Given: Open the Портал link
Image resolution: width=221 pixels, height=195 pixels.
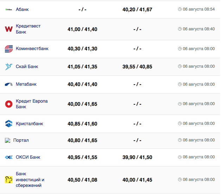Looking at the screenshot, I should 21,140.
